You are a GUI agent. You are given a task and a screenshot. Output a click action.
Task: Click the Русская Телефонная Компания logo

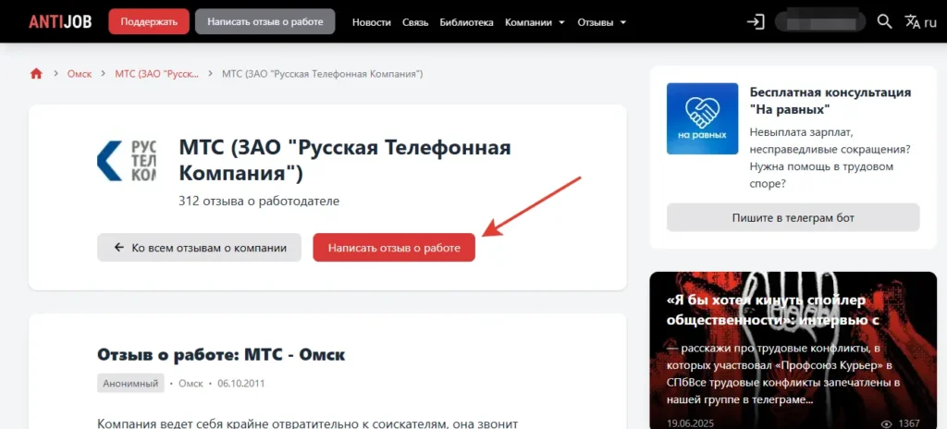(x=126, y=161)
